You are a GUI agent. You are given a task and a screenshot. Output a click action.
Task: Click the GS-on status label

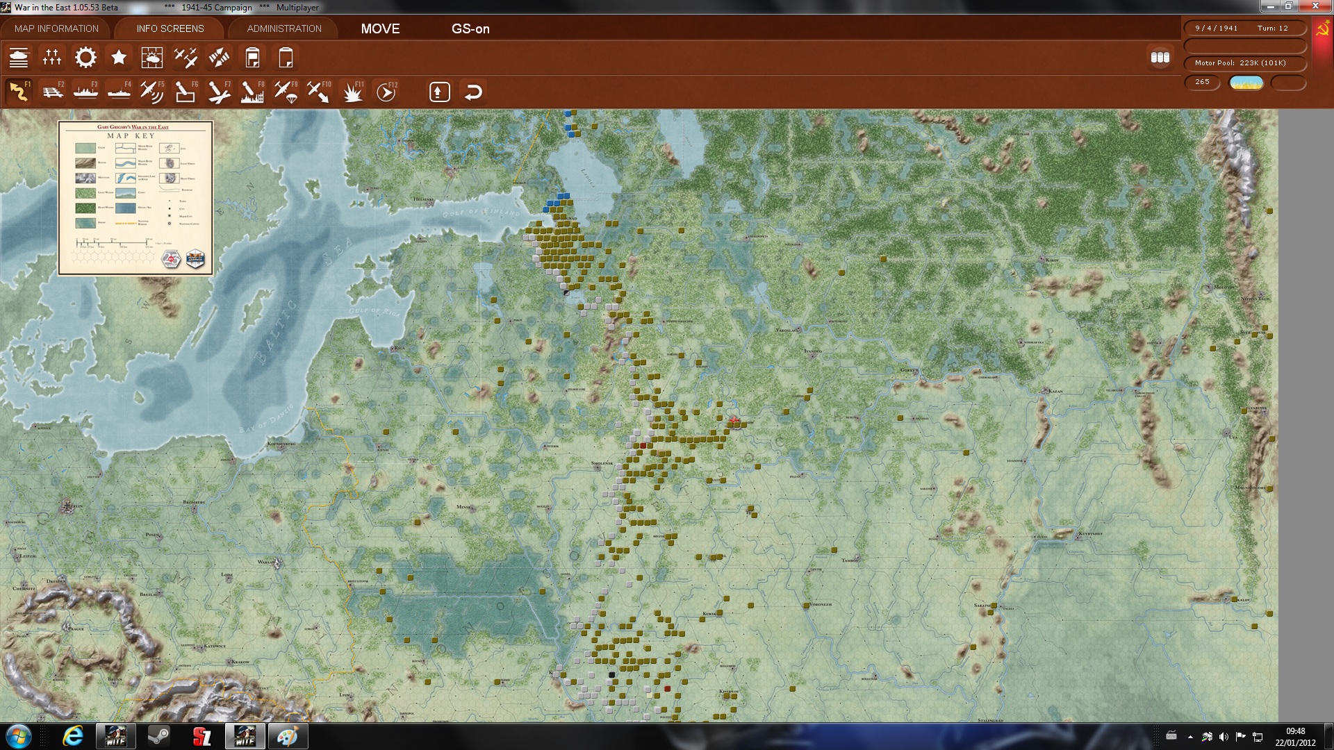470,28
